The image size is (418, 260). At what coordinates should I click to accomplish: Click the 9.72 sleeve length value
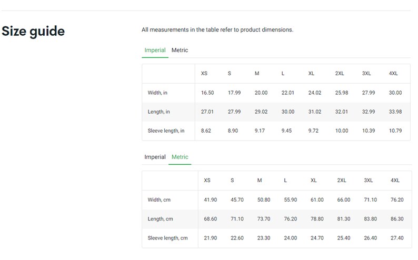(x=313, y=131)
